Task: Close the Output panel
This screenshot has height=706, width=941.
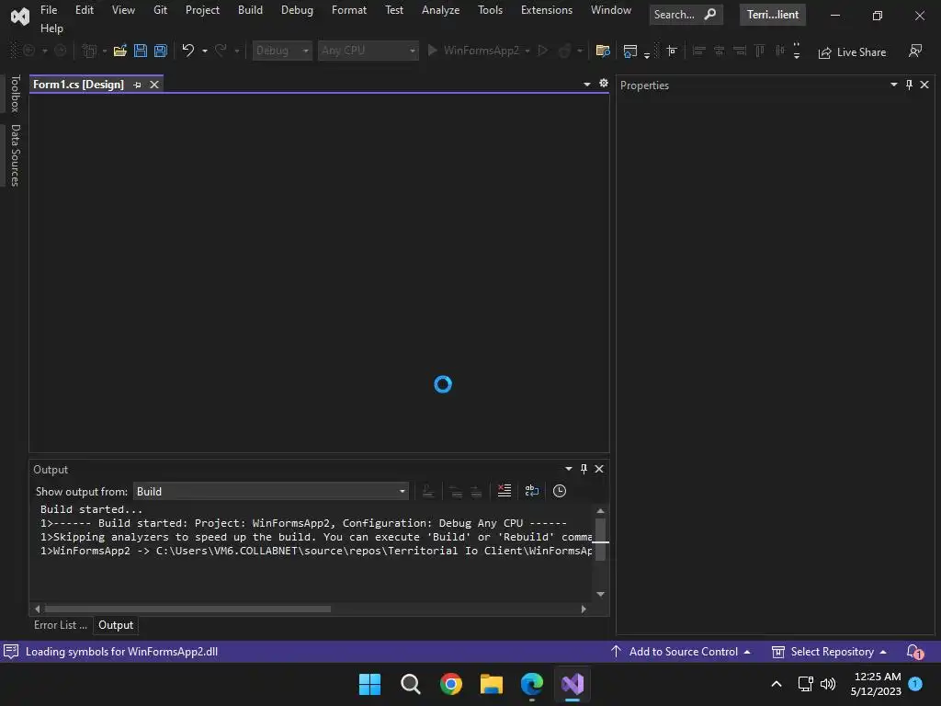Action: coord(599,469)
